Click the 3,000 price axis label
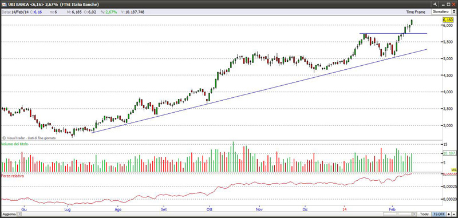Viewport: 458px width, 218px height. coord(448,125)
